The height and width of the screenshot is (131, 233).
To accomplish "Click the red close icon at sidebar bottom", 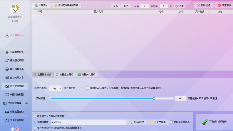I will click(x=17, y=129).
